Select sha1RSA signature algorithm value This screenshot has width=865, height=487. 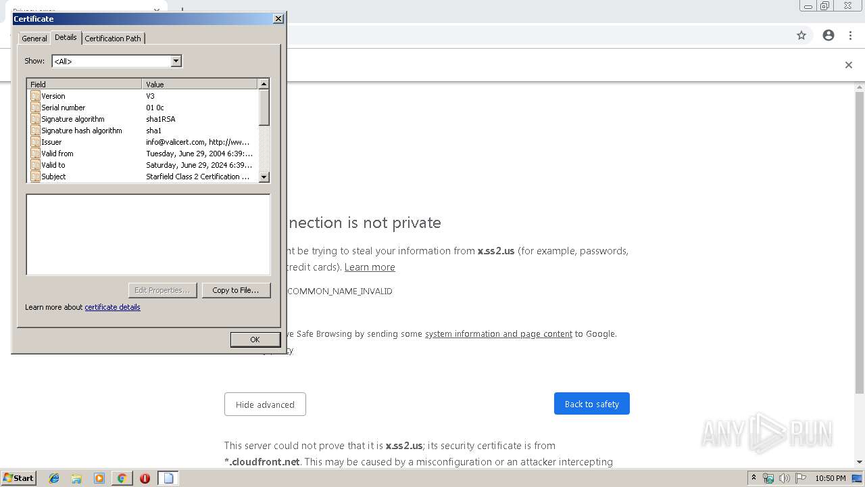tap(161, 119)
